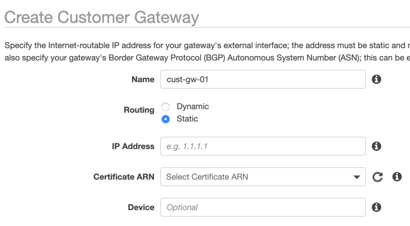Click the Device field label
410x226 pixels.
click(x=141, y=207)
